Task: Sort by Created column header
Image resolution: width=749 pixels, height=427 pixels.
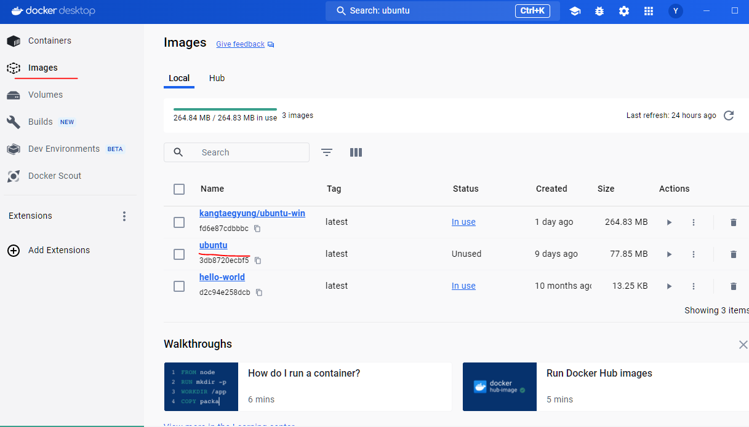Action: tap(551, 189)
